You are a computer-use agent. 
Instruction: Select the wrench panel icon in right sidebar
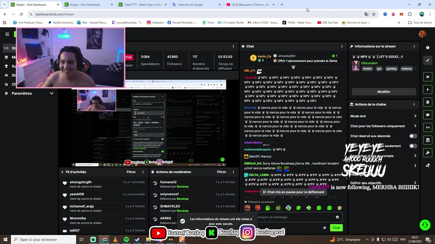[x=428, y=152]
